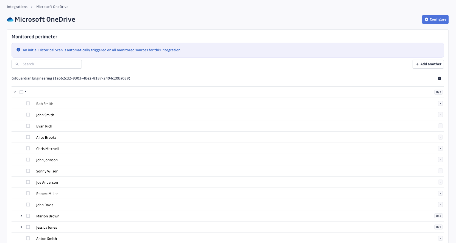Click Jessica Jones's 0/1 badge
Screen dimensions: 456x244
pyautogui.click(x=438, y=227)
